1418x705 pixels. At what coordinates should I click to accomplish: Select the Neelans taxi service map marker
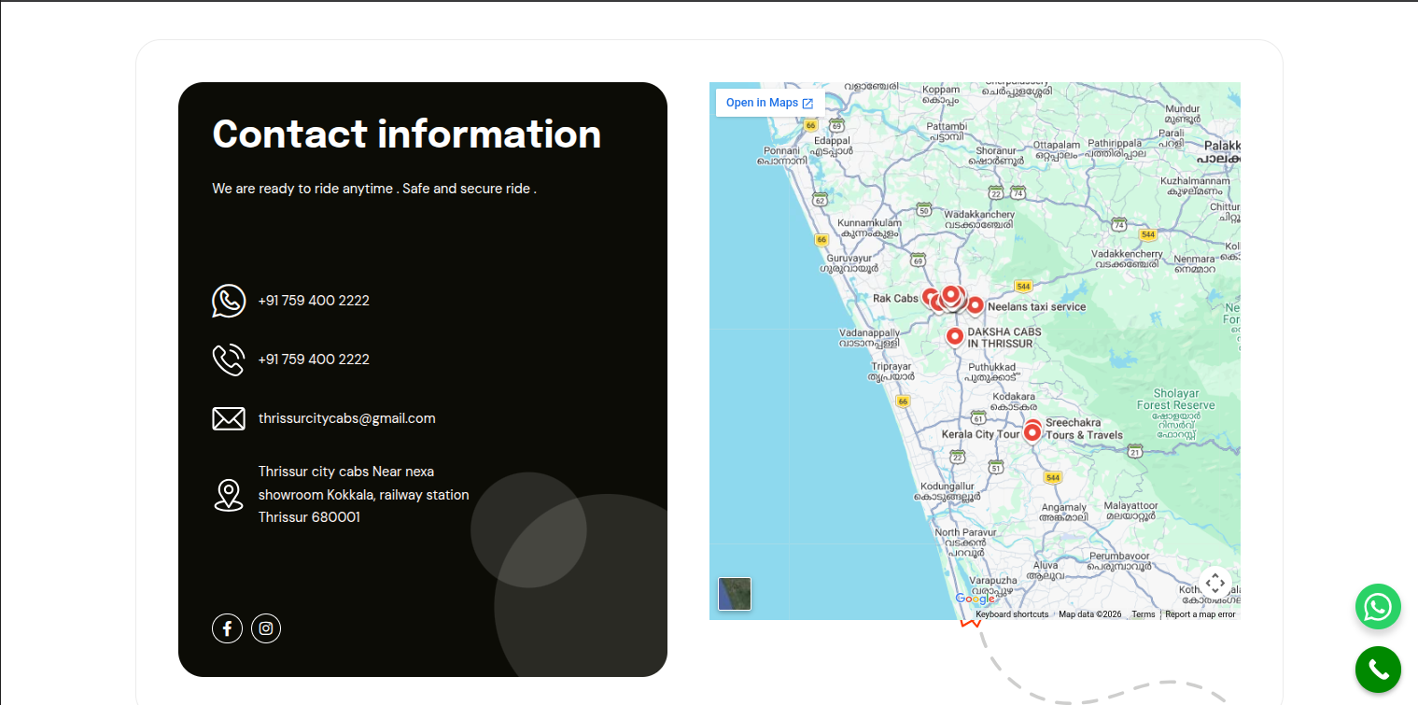pos(975,306)
